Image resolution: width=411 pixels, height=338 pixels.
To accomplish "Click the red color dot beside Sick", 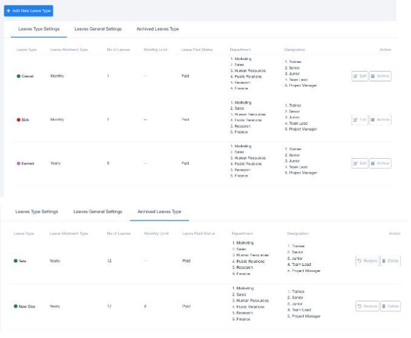I will click(19, 120).
